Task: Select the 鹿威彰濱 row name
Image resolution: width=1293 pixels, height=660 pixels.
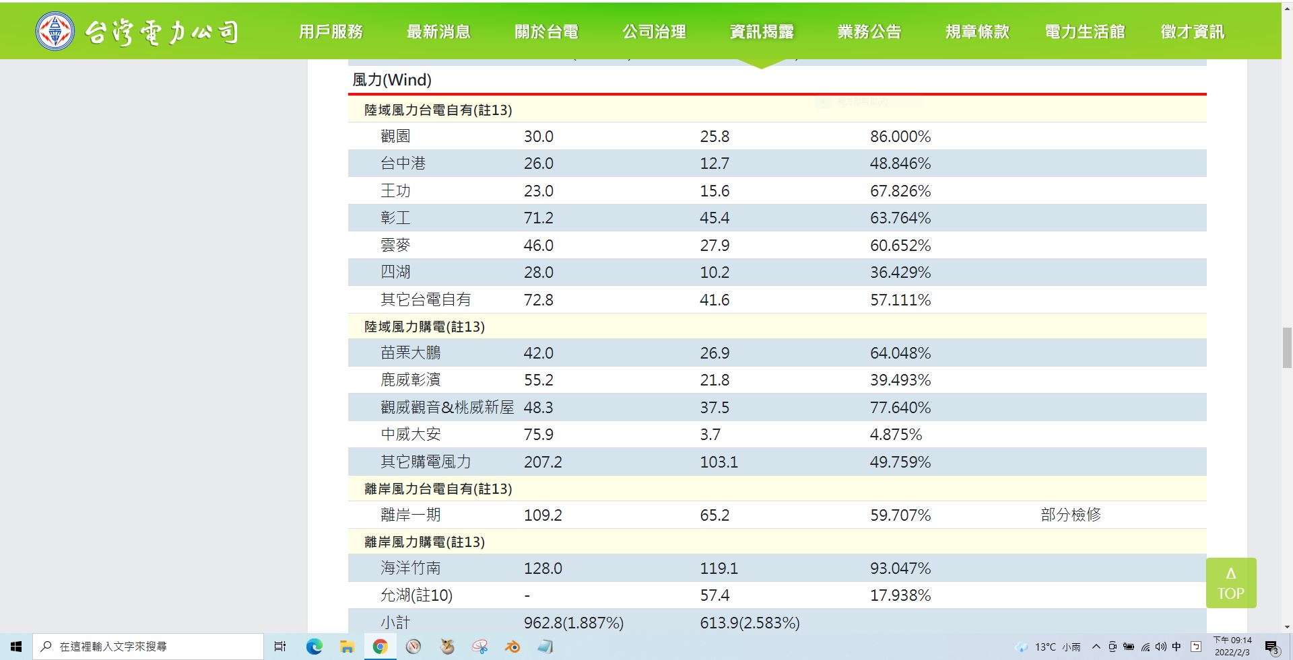Action: (411, 380)
